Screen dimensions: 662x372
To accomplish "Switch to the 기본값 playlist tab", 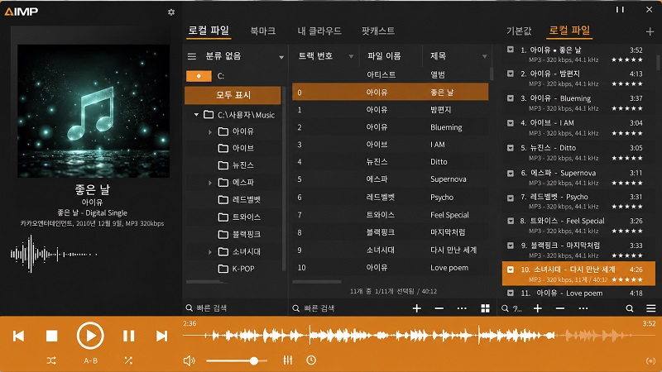I will click(x=519, y=31).
